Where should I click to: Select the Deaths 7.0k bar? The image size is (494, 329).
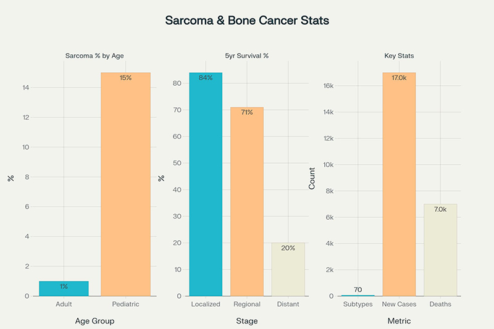tap(440, 250)
